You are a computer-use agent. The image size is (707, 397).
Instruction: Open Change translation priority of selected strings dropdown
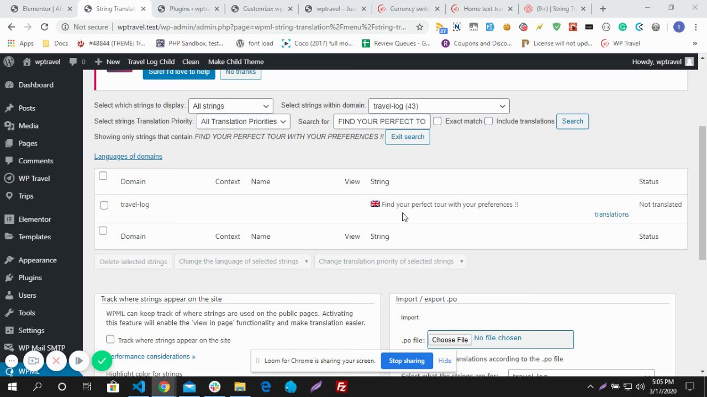coord(391,261)
